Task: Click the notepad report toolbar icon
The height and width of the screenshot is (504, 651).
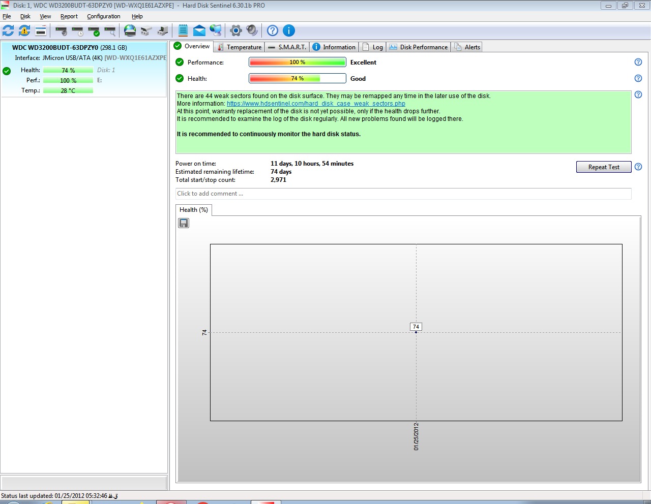Action: point(183,30)
